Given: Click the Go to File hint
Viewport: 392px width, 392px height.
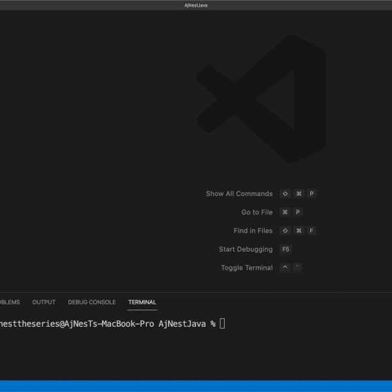Looking at the screenshot, I should 257,212.
